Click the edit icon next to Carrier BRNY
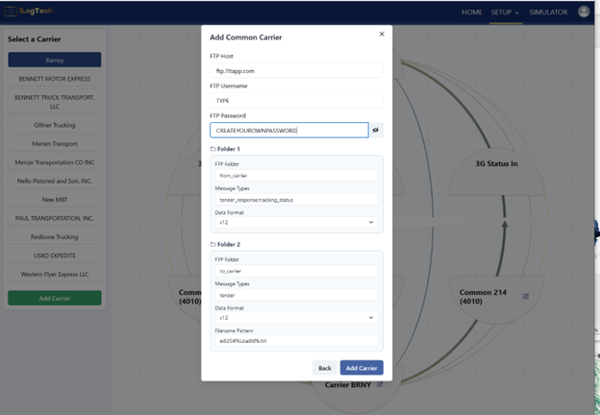 tap(381, 384)
